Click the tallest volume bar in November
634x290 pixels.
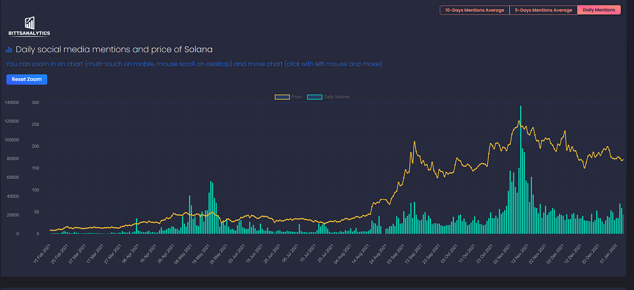[521, 170]
